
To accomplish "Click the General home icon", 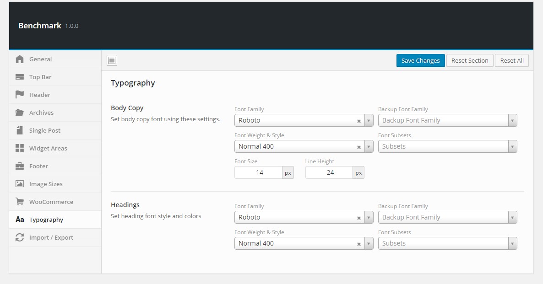I will click(20, 59).
